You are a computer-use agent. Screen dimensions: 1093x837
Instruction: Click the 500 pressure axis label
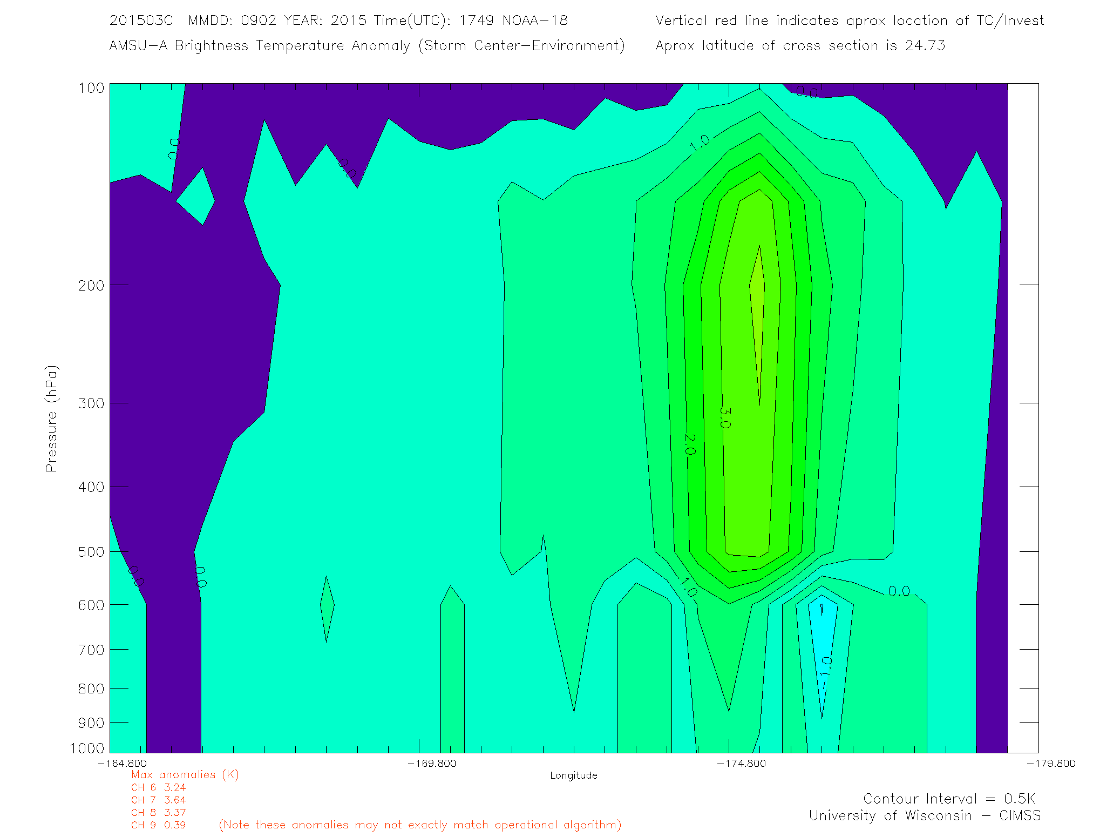pyautogui.click(x=91, y=552)
